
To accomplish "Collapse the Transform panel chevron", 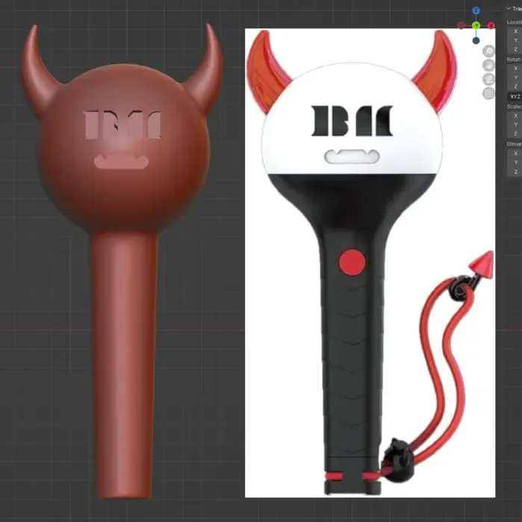I will click(509, 8).
